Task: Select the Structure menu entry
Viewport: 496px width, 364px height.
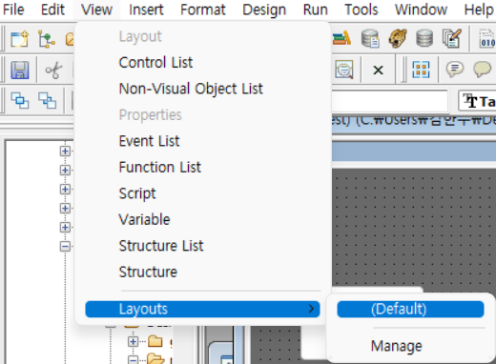Action: click(x=202, y=272)
